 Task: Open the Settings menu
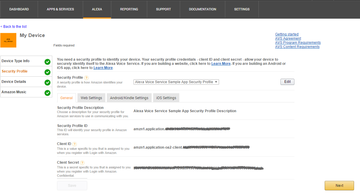click(242, 9)
